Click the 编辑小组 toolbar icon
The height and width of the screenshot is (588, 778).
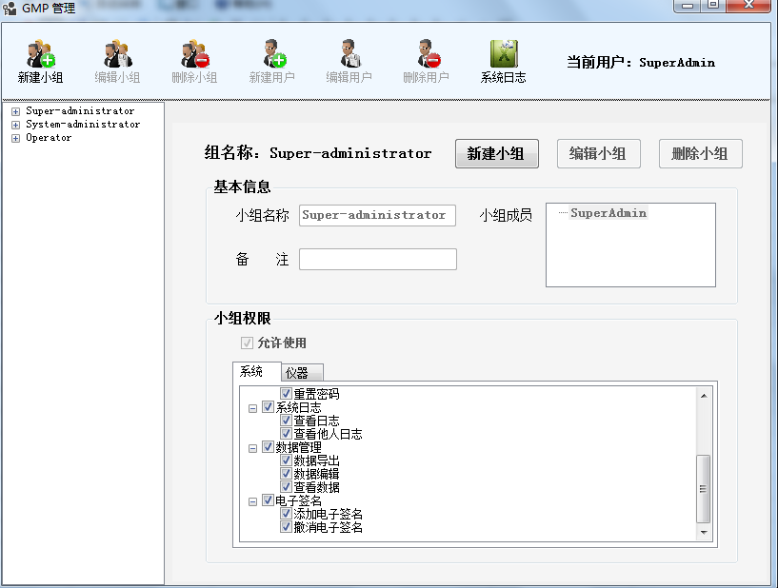(117, 55)
